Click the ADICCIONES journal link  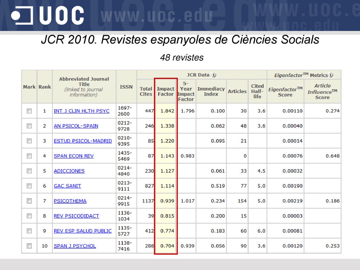click(x=69, y=171)
